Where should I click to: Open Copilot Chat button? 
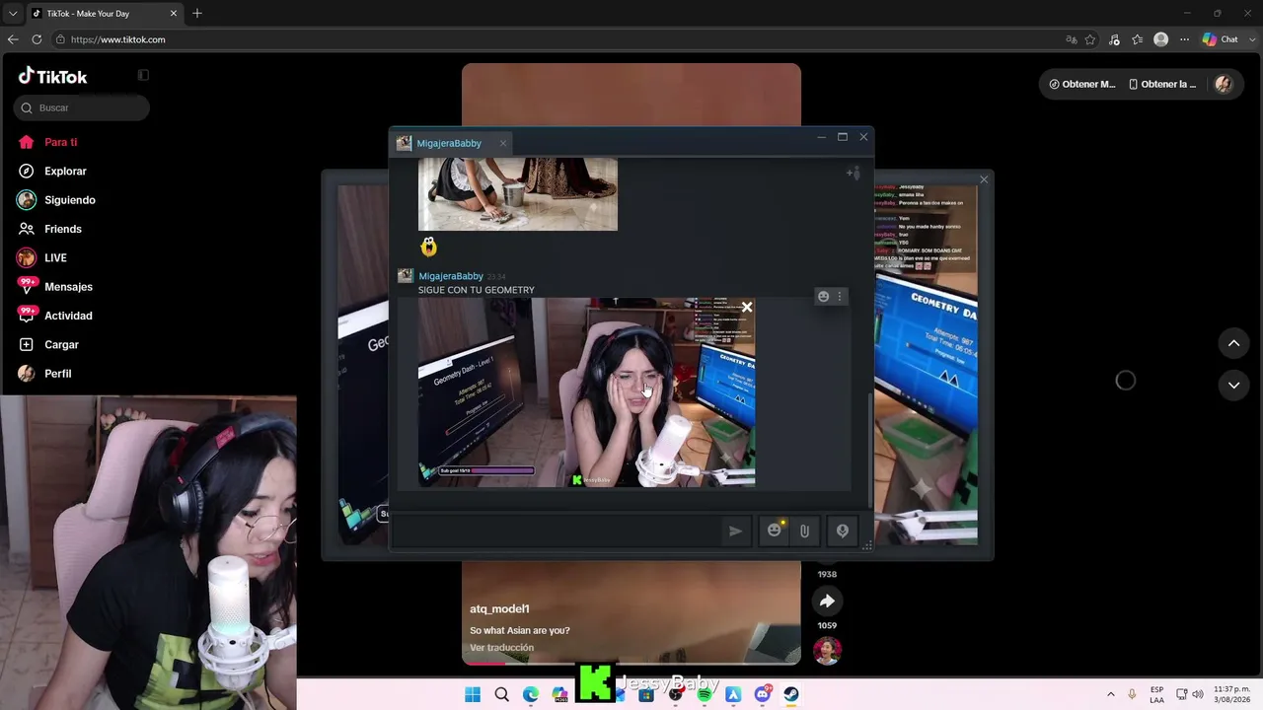coord(1220,39)
